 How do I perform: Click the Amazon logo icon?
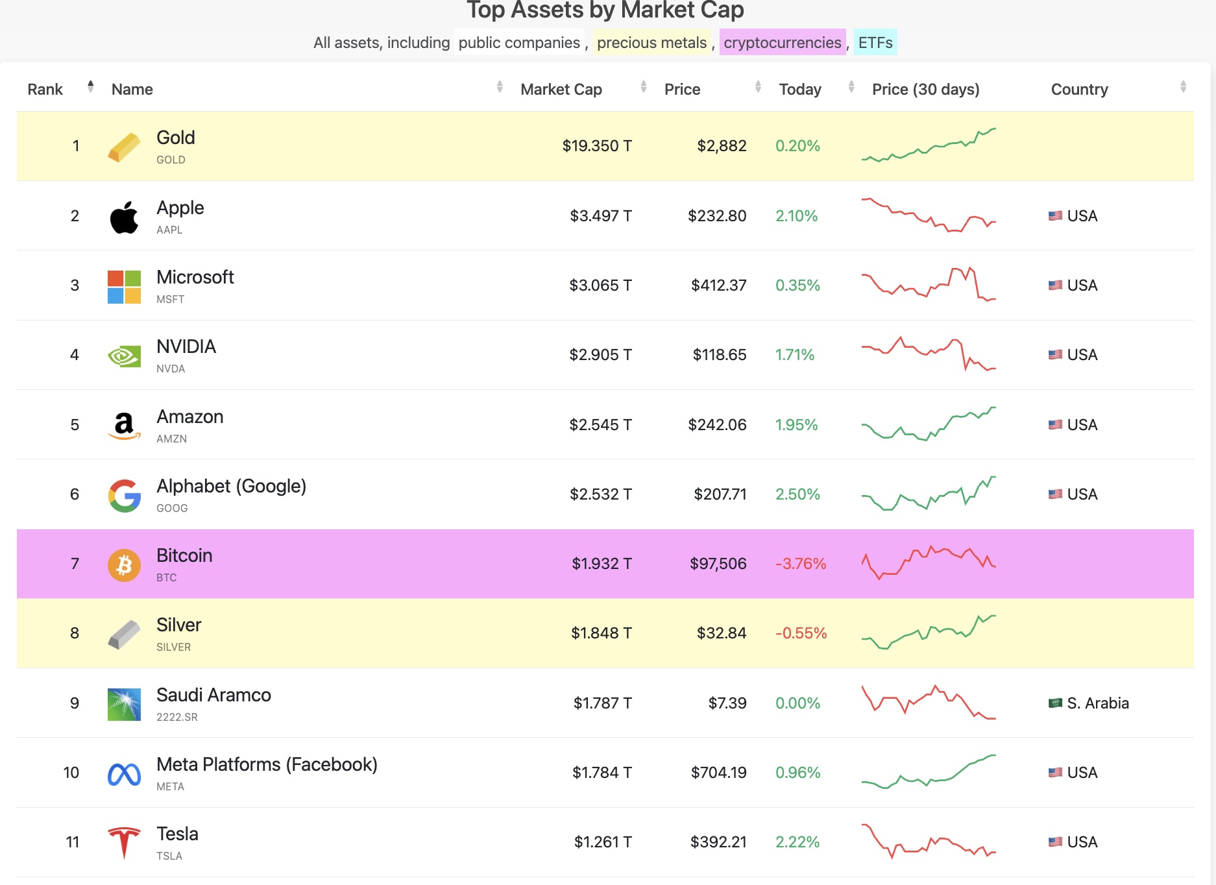124,426
